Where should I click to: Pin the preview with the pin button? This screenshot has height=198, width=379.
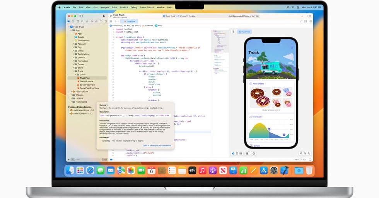point(233,32)
